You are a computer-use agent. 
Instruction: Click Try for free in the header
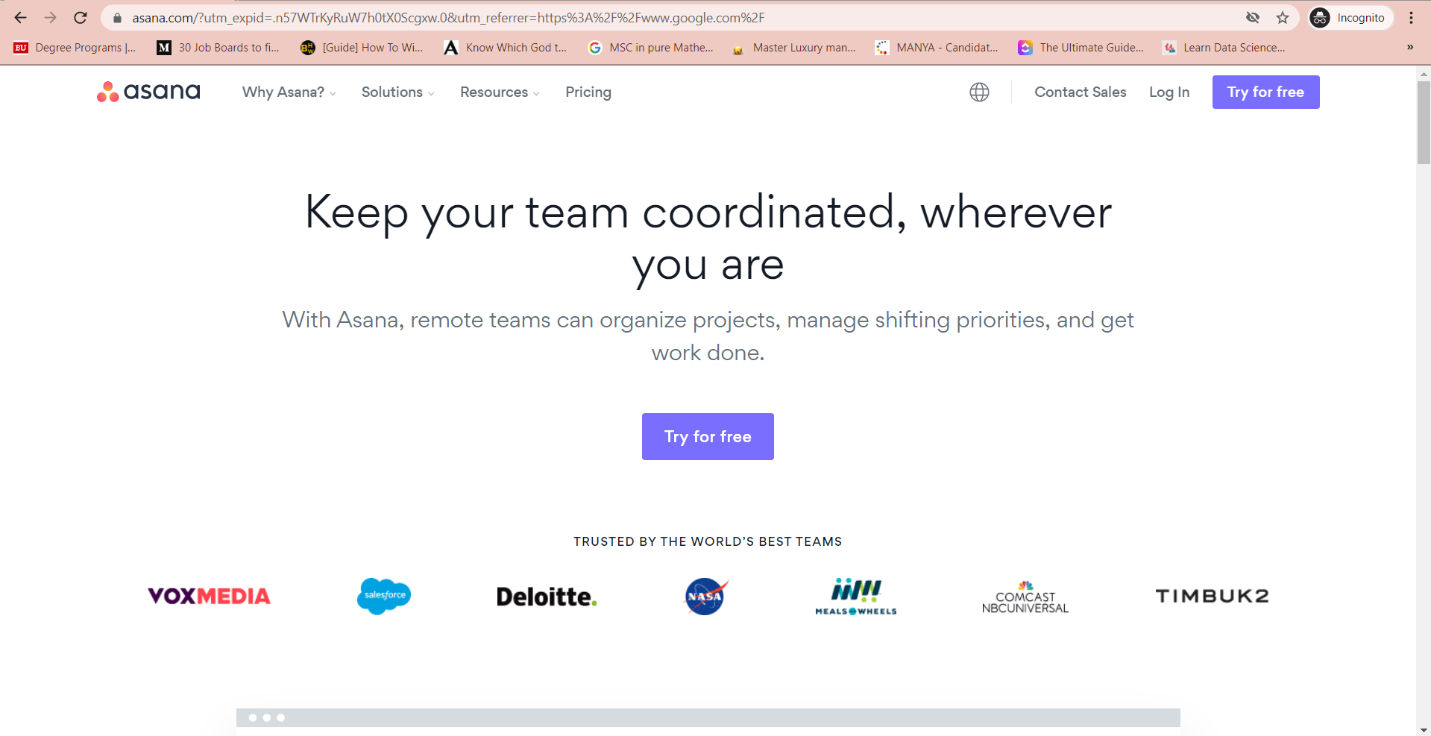1266,92
